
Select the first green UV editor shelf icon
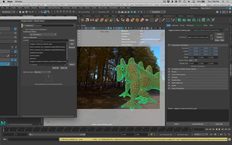coord(179,20)
